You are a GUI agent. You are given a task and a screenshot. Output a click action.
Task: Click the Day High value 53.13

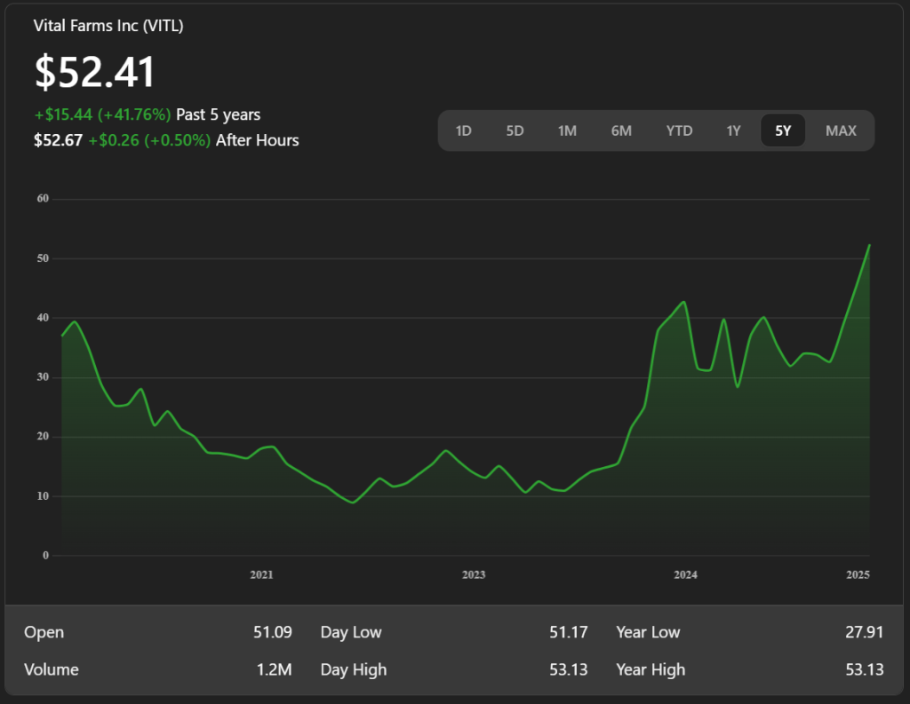568,669
